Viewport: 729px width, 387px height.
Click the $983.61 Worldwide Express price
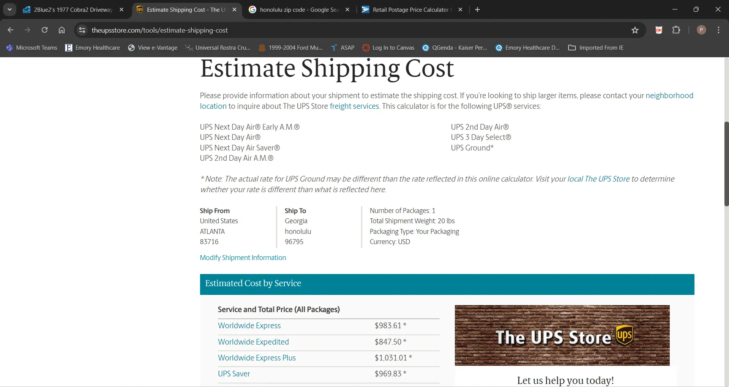click(x=390, y=326)
